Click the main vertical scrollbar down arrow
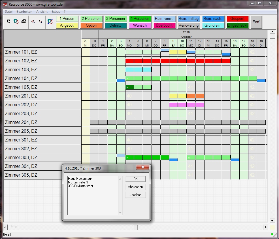 272,221
